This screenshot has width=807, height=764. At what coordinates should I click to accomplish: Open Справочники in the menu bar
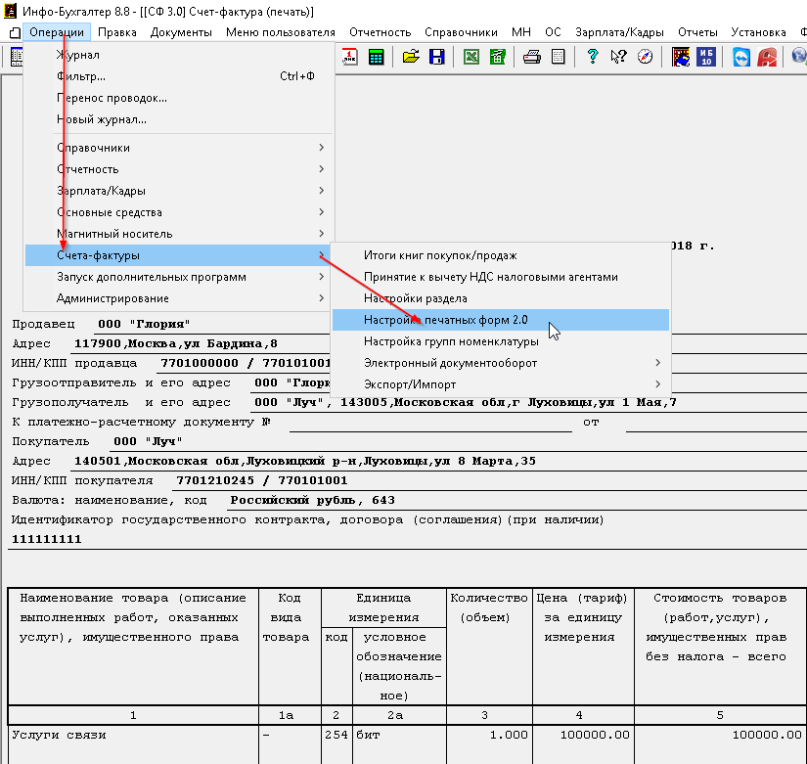coord(461,32)
